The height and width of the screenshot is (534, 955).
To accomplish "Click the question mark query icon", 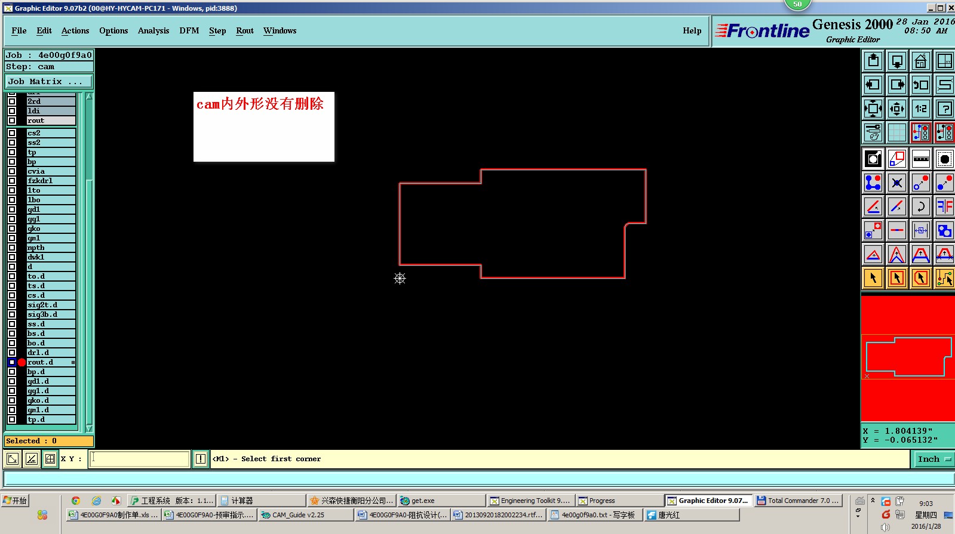I will pos(945,109).
